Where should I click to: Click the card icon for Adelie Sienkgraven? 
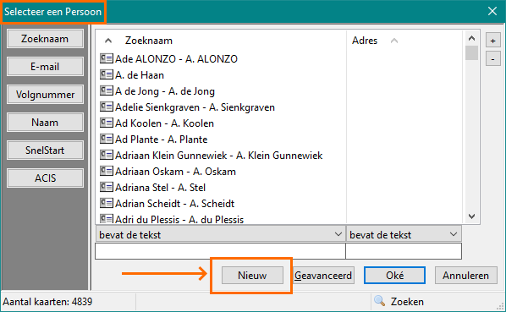106,107
